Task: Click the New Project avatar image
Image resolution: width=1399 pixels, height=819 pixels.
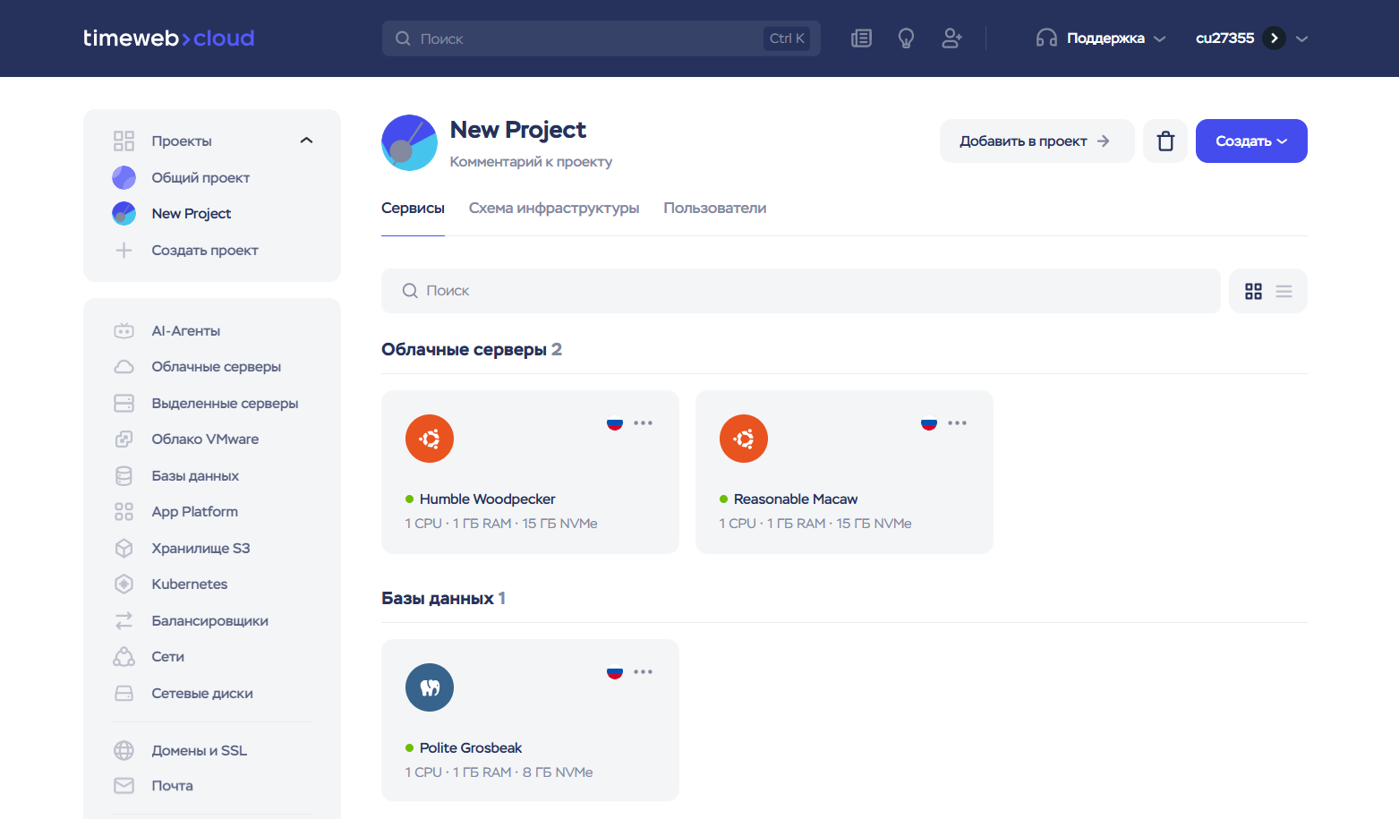Action: (409, 142)
